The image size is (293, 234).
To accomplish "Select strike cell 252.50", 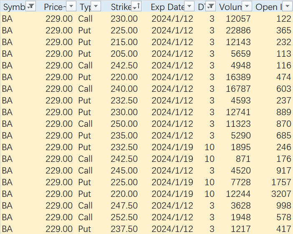I will 124,217.
